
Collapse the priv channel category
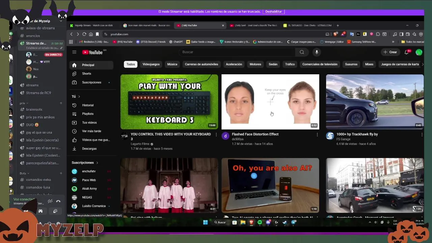click(x=24, y=103)
